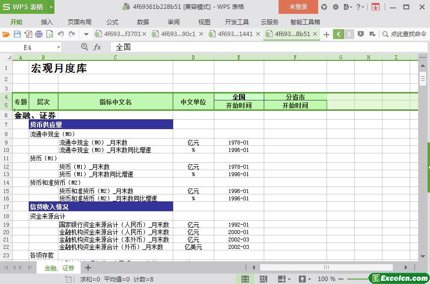Open the WPS 表格 application menu dropdown
Screen dimensions: 430x284
(51, 7)
